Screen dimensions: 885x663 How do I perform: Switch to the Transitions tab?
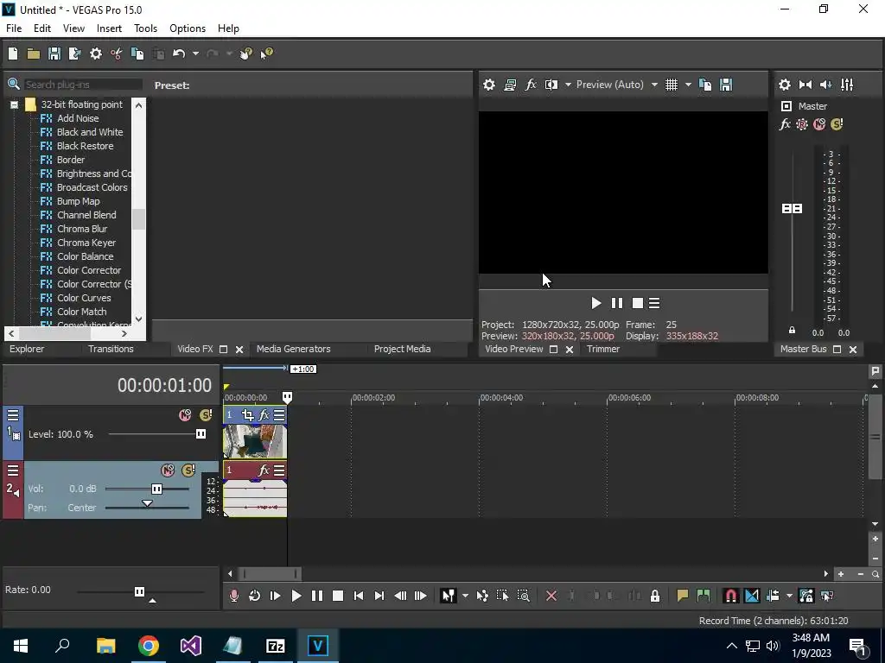click(x=111, y=349)
